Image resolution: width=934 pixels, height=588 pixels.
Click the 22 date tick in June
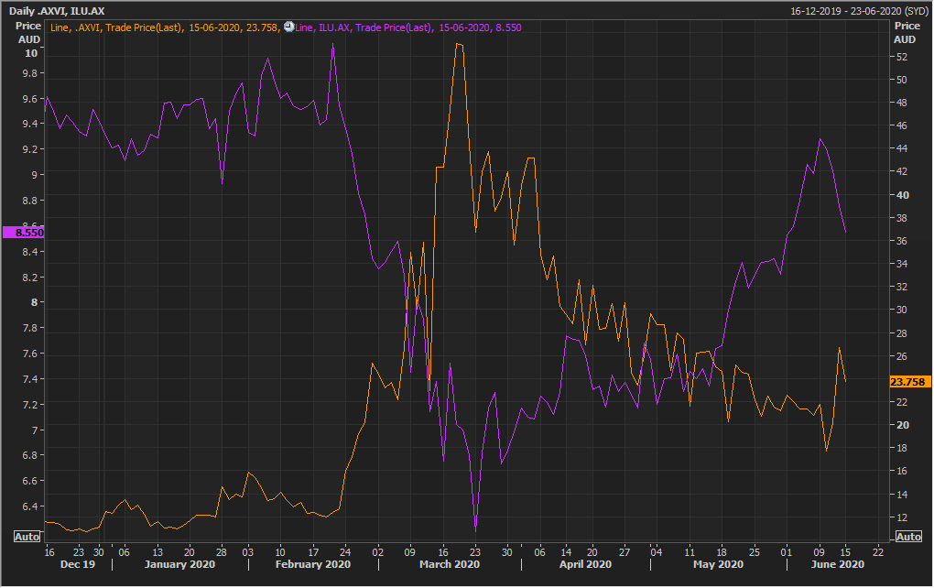pyautogui.click(x=878, y=552)
